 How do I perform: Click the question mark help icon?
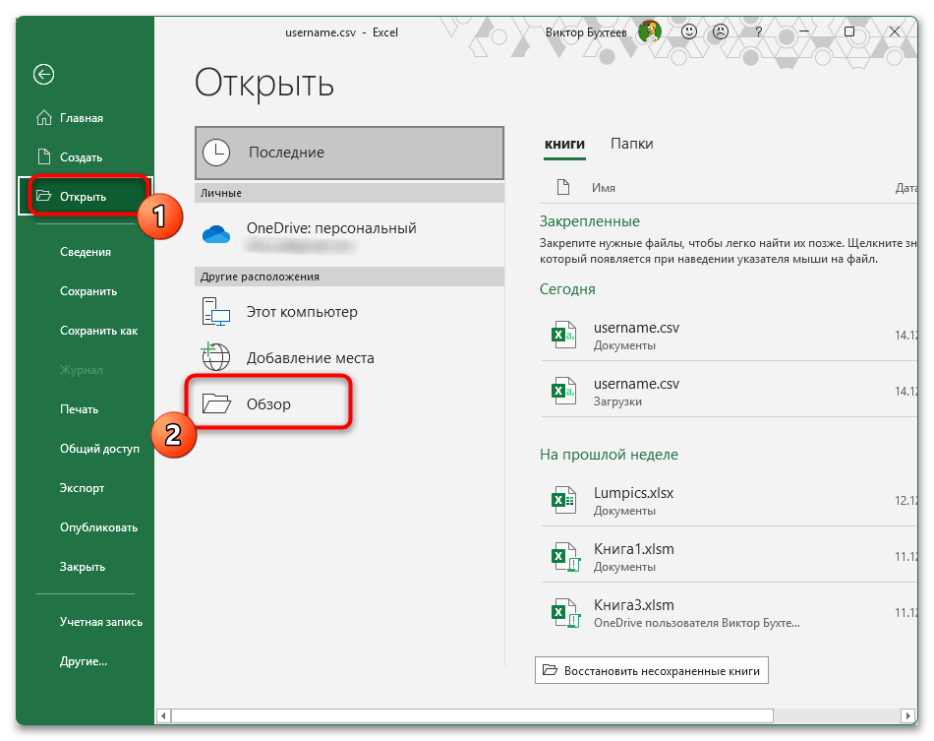point(758,31)
